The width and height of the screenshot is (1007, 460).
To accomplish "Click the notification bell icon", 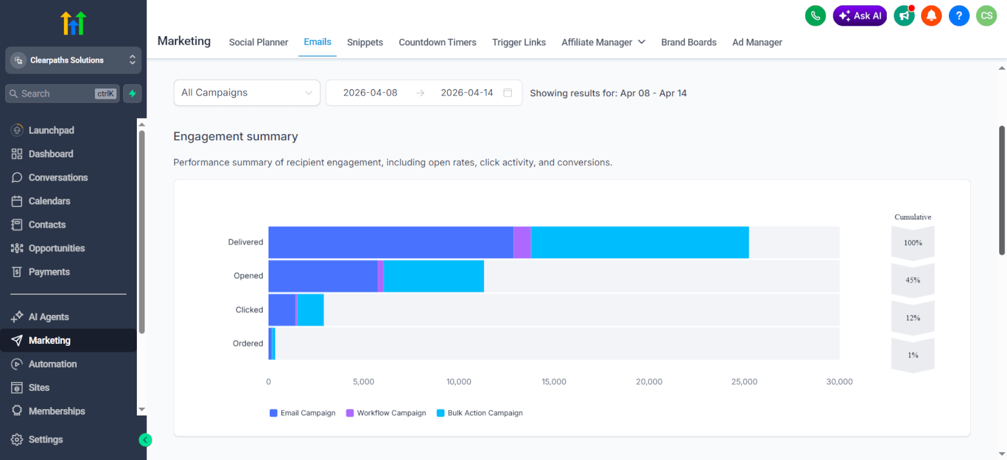I will 931,15.
